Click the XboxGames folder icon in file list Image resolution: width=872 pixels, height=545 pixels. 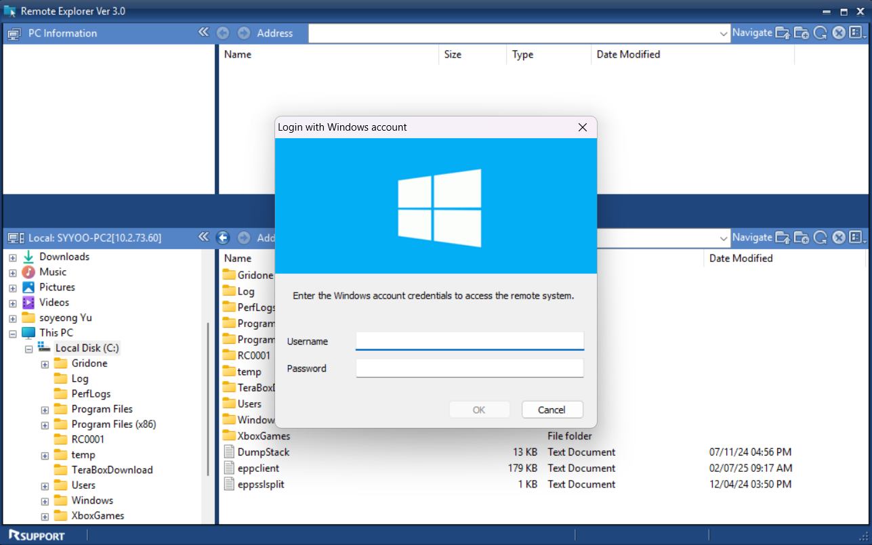(x=229, y=435)
